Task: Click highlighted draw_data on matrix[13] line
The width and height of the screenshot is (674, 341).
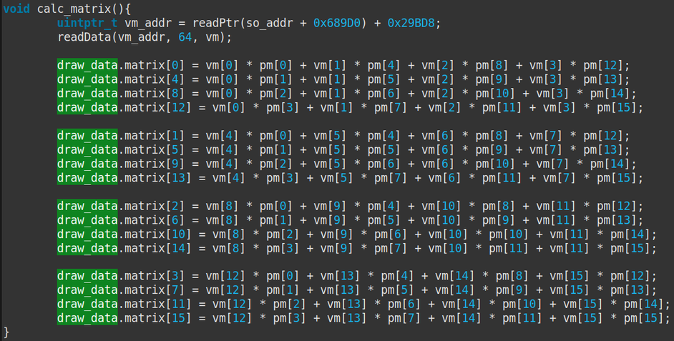Action: [87, 178]
